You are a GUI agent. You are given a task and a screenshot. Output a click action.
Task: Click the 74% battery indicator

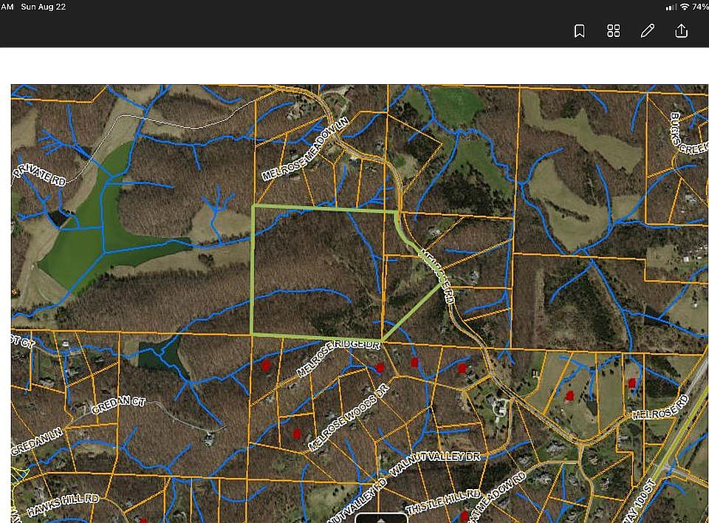(700, 7)
